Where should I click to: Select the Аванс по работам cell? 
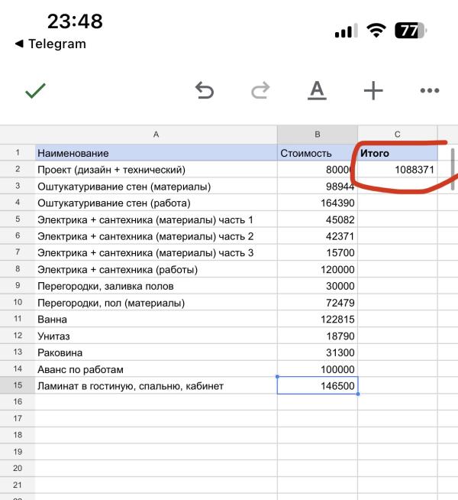156,369
